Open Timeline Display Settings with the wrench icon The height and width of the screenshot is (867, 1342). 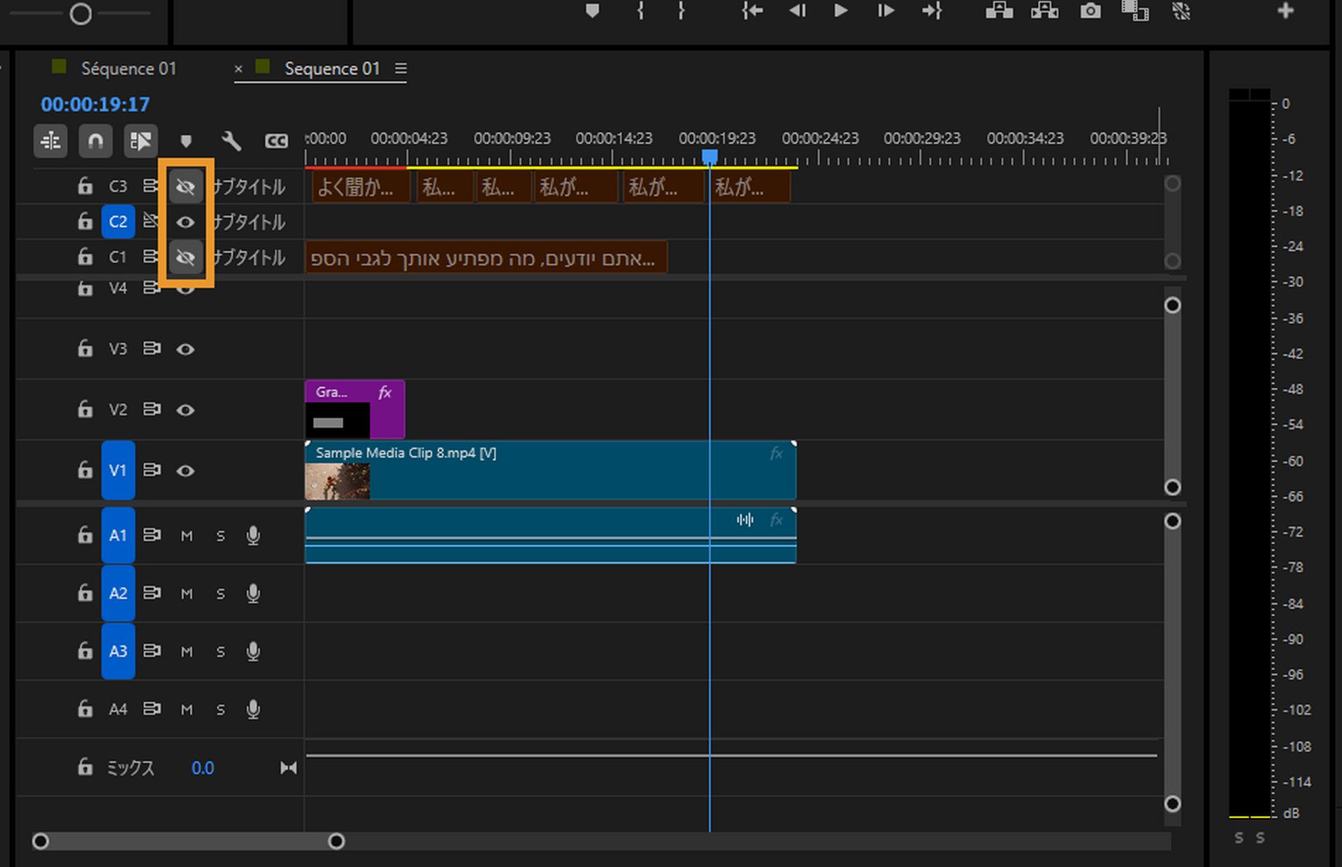click(231, 141)
